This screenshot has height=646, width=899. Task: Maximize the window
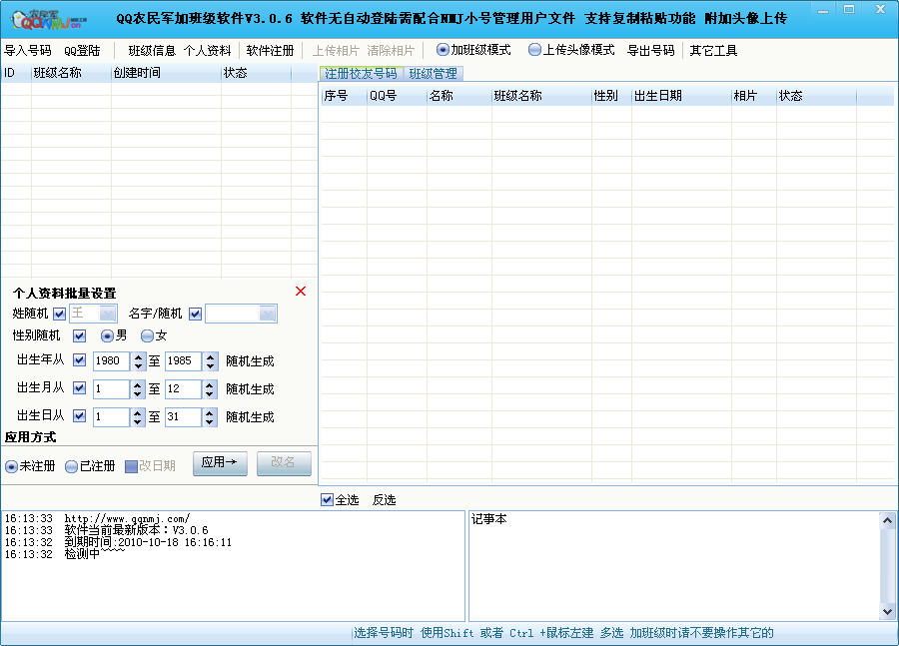pyautogui.click(x=849, y=10)
